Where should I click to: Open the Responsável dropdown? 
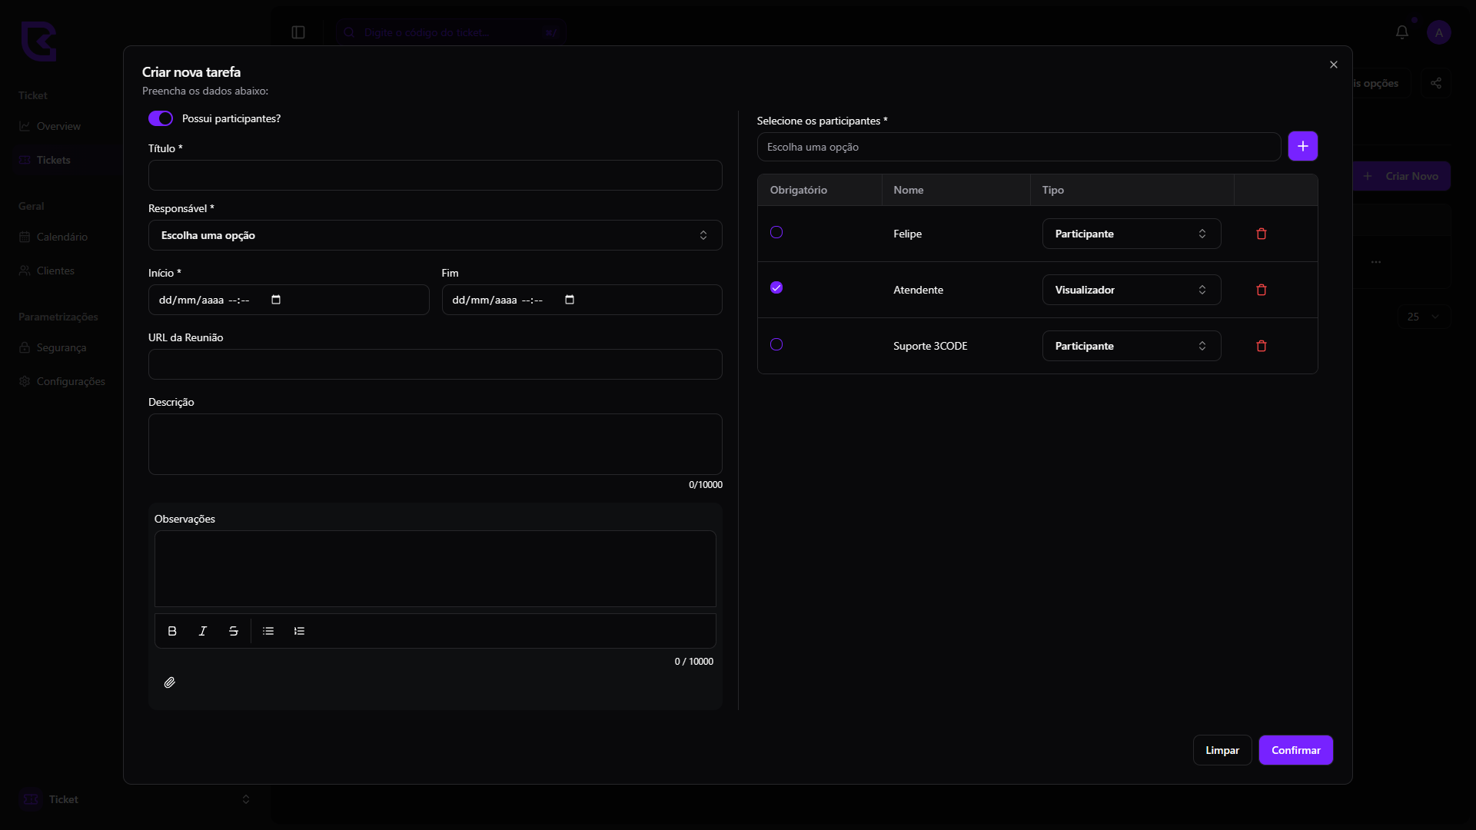click(x=435, y=235)
